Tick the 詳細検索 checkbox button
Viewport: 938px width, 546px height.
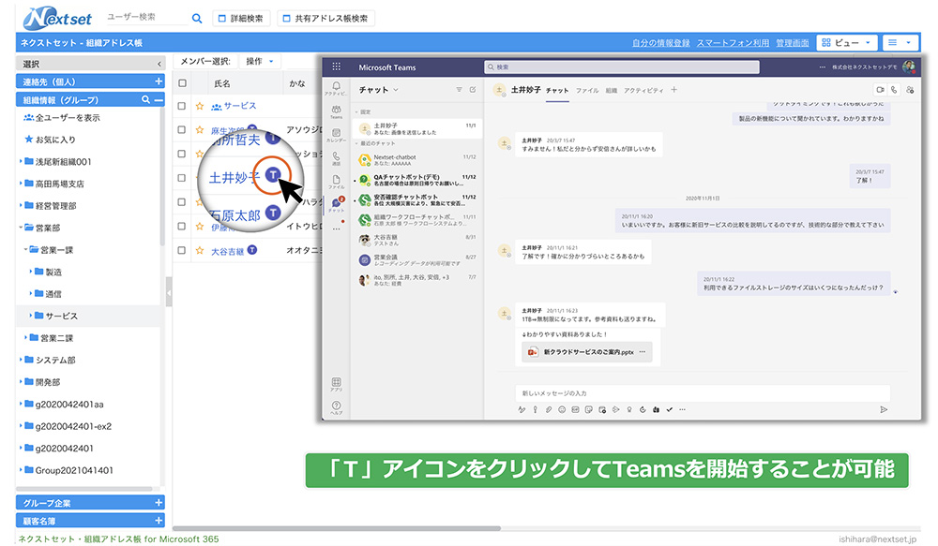click(x=240, y=19)
